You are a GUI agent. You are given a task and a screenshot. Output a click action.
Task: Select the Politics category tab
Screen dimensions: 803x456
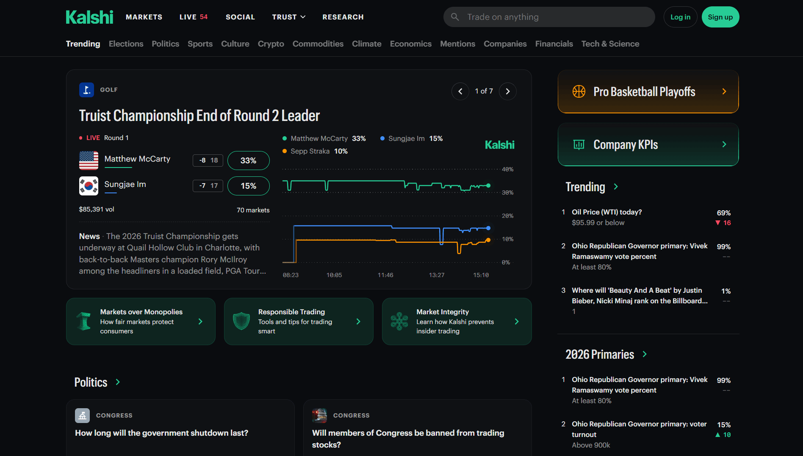tap(166, 44)
